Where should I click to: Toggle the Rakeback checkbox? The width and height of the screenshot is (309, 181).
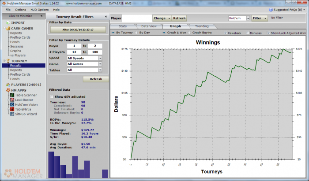(226, 33)
